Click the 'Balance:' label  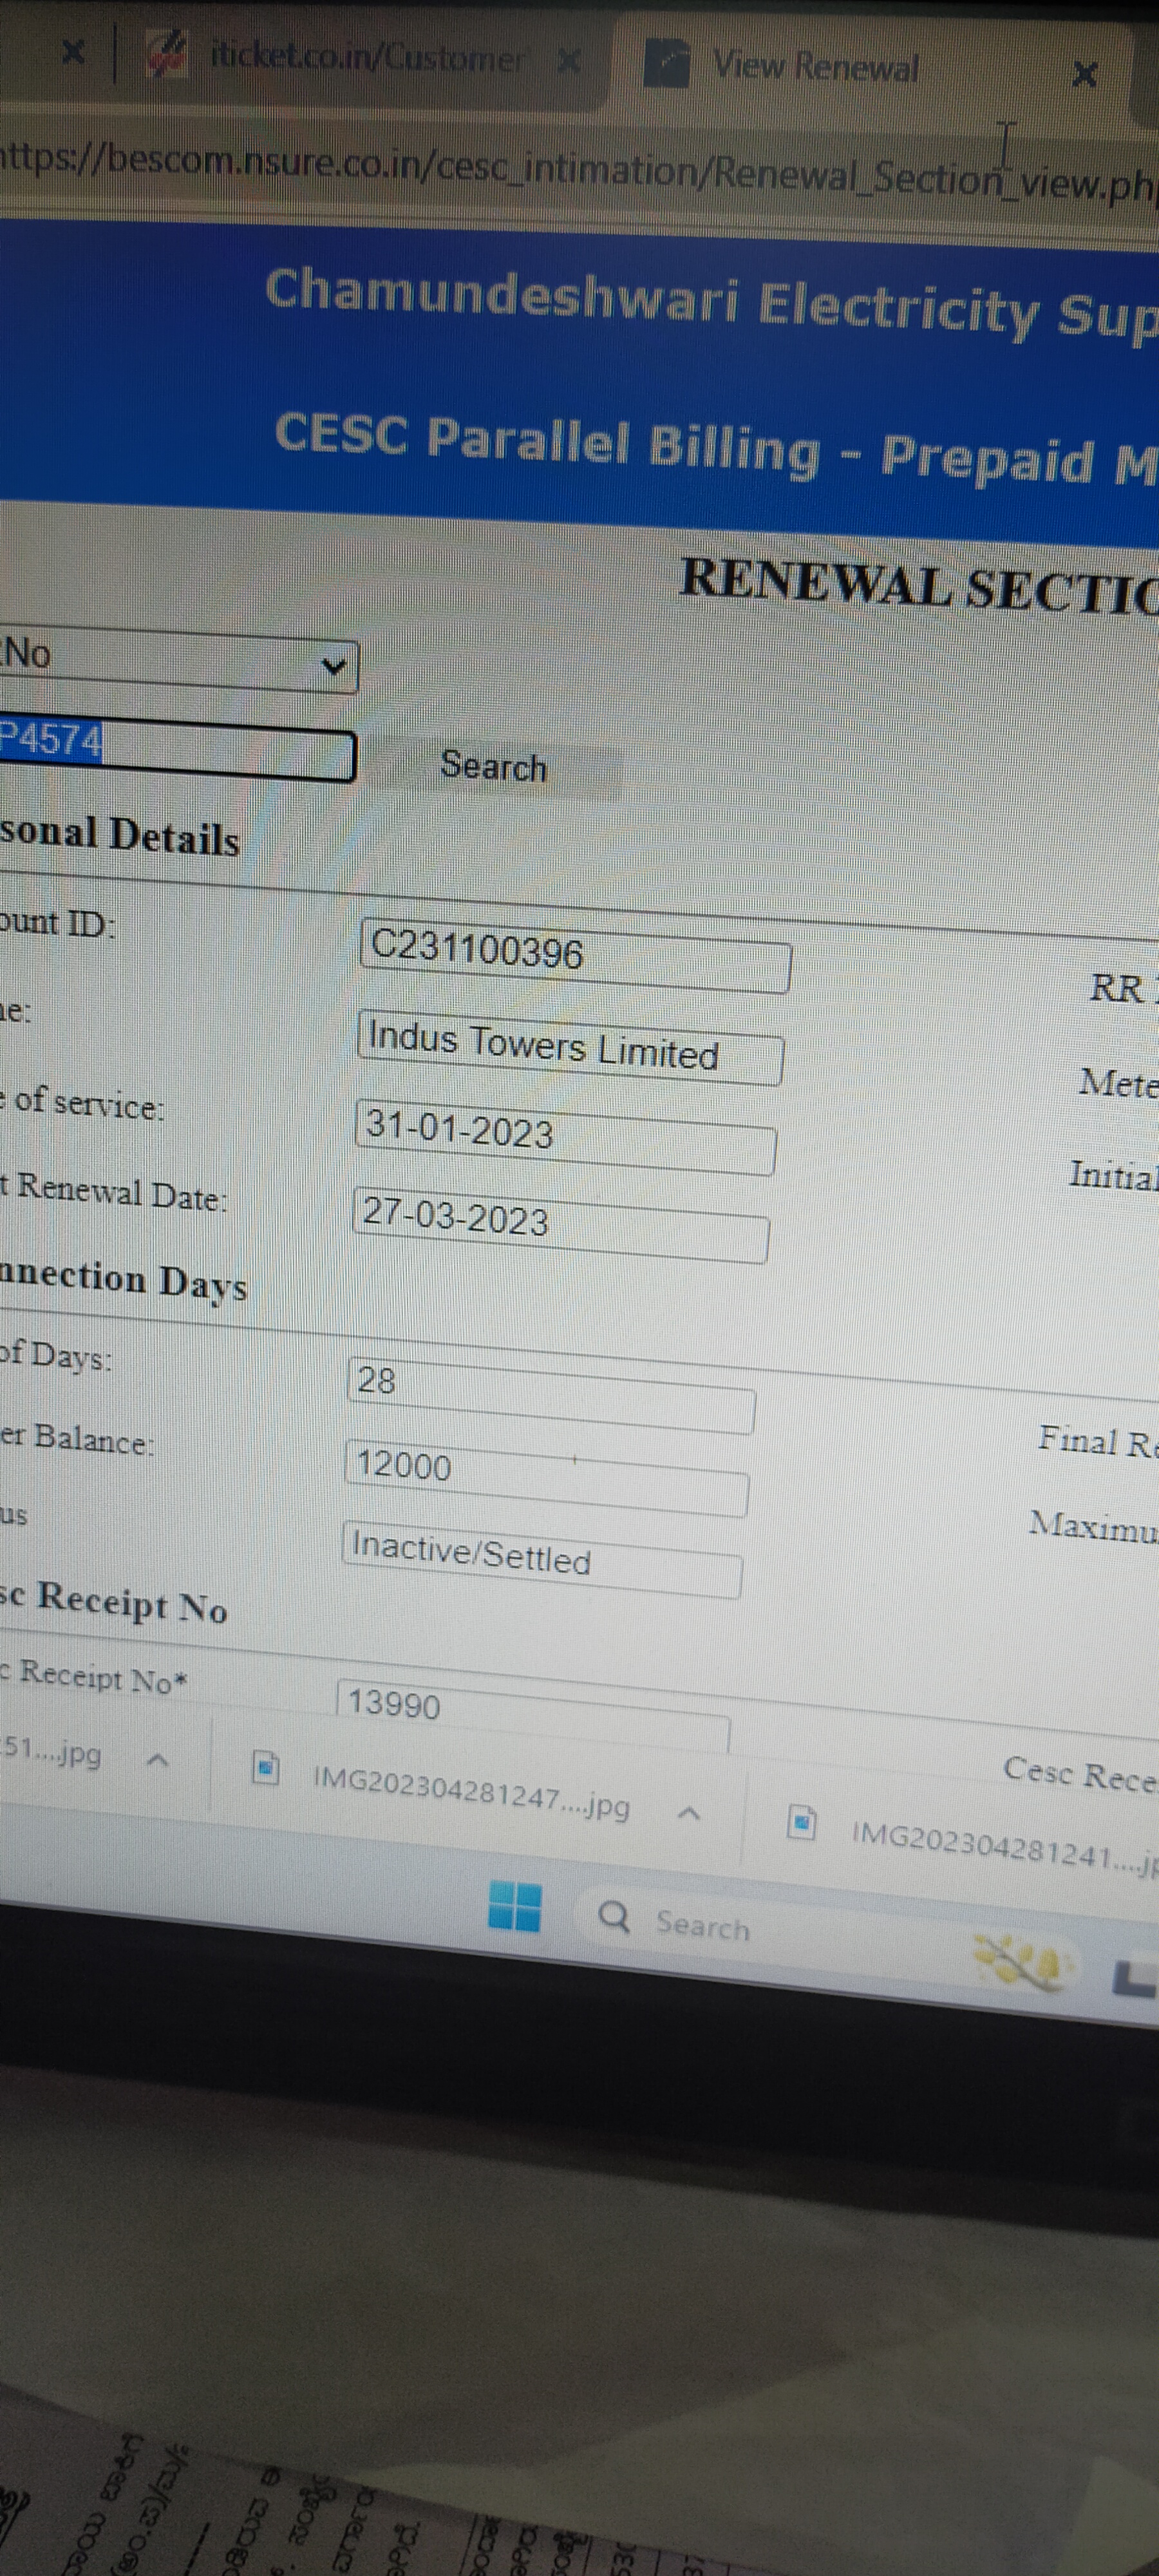[x=94, y=1439]
